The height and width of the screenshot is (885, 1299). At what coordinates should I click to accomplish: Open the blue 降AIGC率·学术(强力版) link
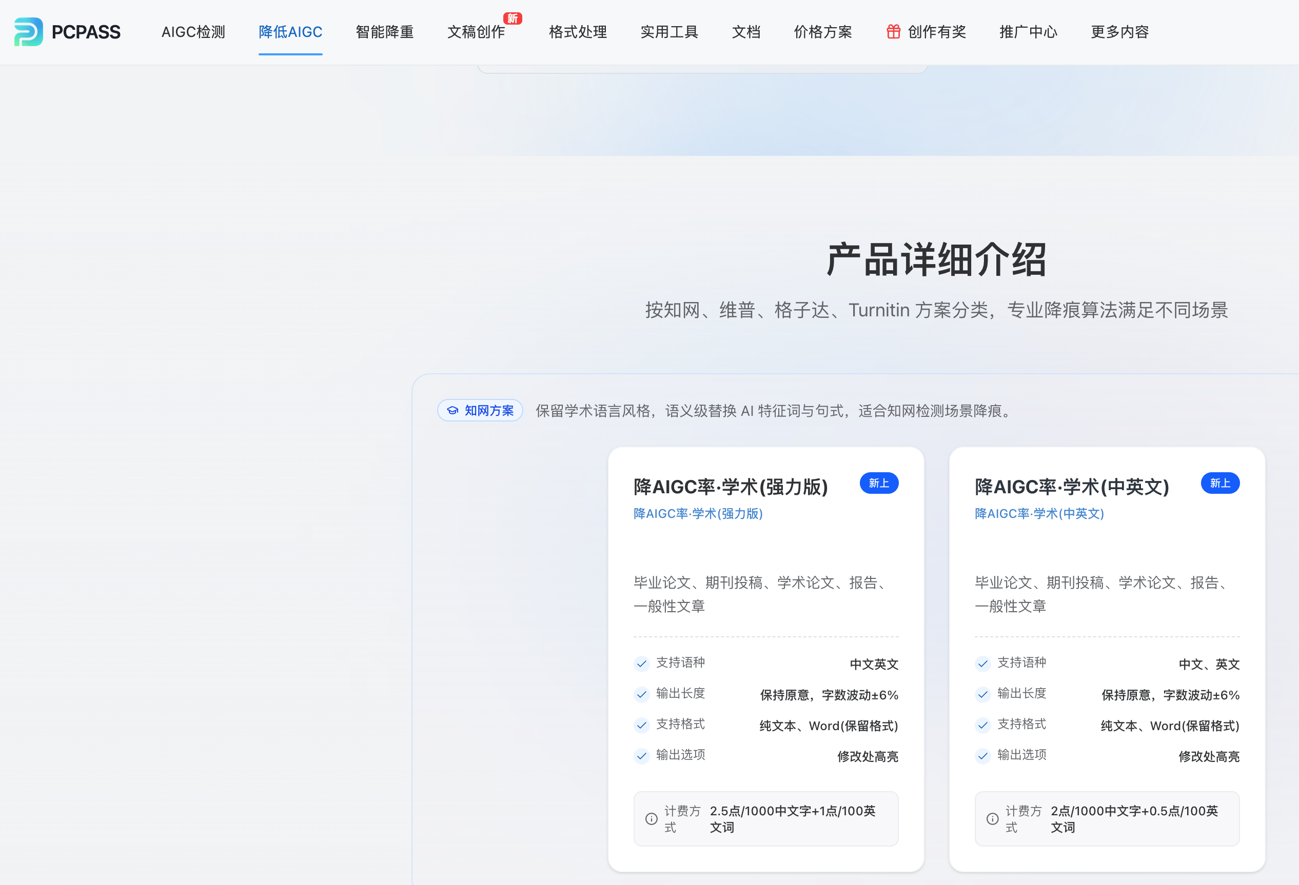(698, 513)
